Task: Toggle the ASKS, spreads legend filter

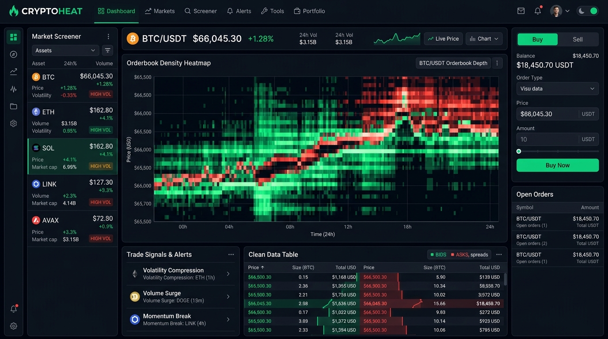Action: pos(469,255)
